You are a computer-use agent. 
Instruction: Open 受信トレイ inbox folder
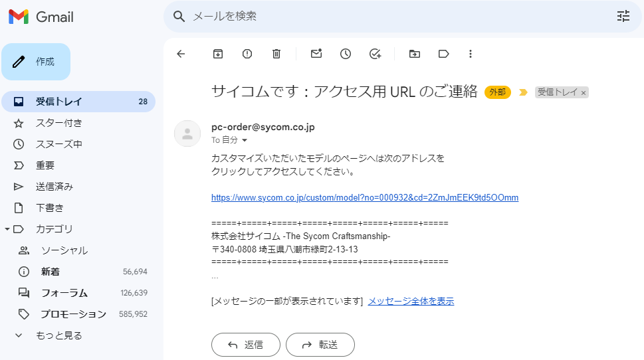click(x=78, y=102)
